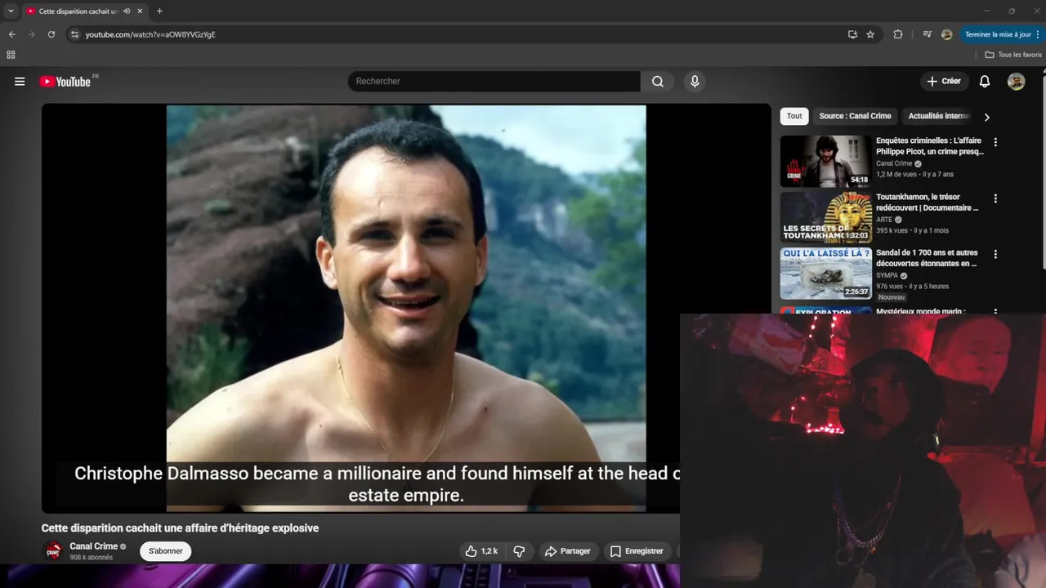This screenshot has width=1046, height=588.
Task: Open the Philippe Picot video thumbnail
Action: click(825, 161)
